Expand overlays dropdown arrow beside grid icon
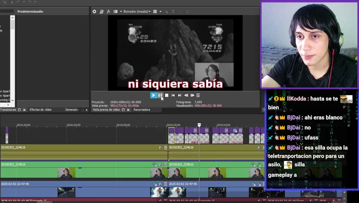This screenshot has height=203, width=359. [160, 12]
